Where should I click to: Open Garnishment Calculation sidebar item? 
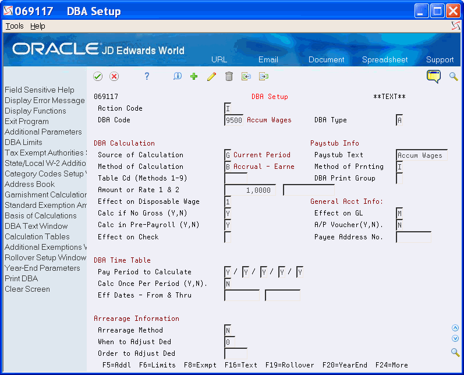click(x=45, y=194)
